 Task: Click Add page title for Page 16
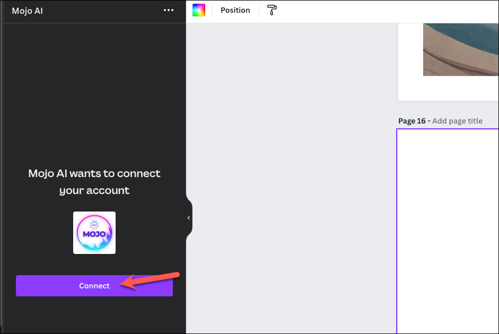pyautogui.click(x=457, y=121)
